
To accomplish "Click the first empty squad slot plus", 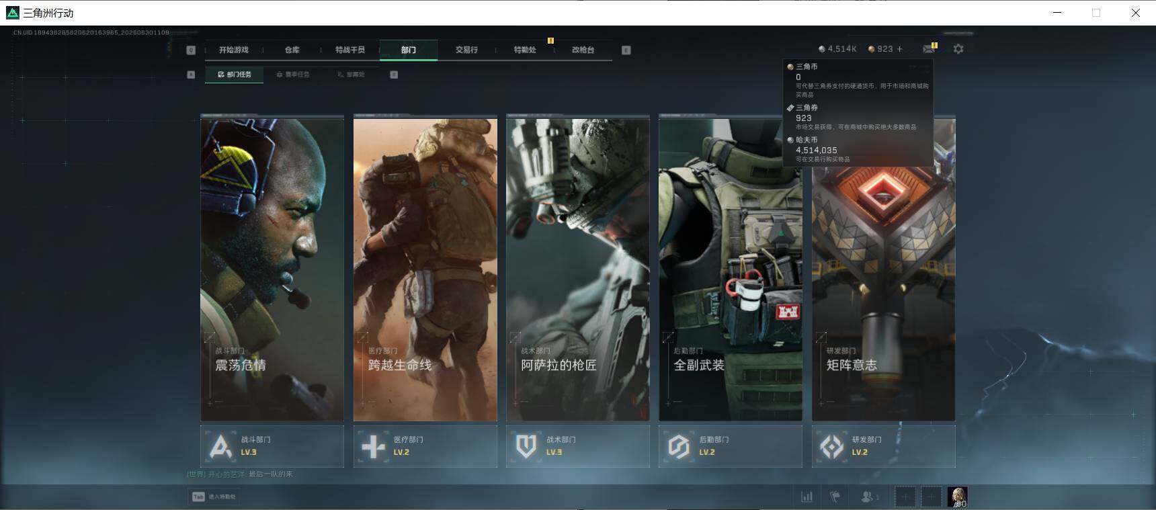I will pos(905,497).
